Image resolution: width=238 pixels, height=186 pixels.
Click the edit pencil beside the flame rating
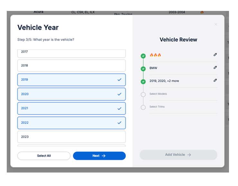(x=215, y=55)
